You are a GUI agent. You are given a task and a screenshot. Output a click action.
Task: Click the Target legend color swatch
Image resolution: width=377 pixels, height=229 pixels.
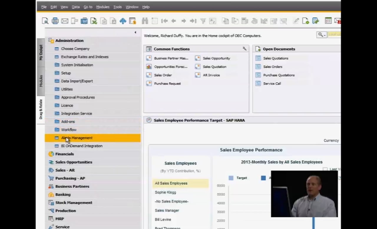pos(231,178)
